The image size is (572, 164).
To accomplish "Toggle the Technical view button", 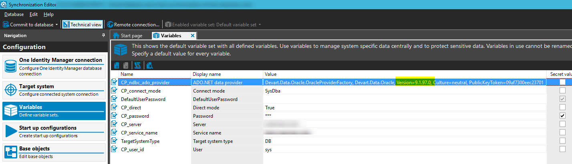I will tap(82, 25).
